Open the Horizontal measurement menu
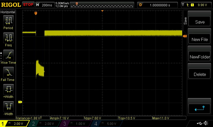Image resolution: width=213 pixels, height=127 pixels. [8, 12]
